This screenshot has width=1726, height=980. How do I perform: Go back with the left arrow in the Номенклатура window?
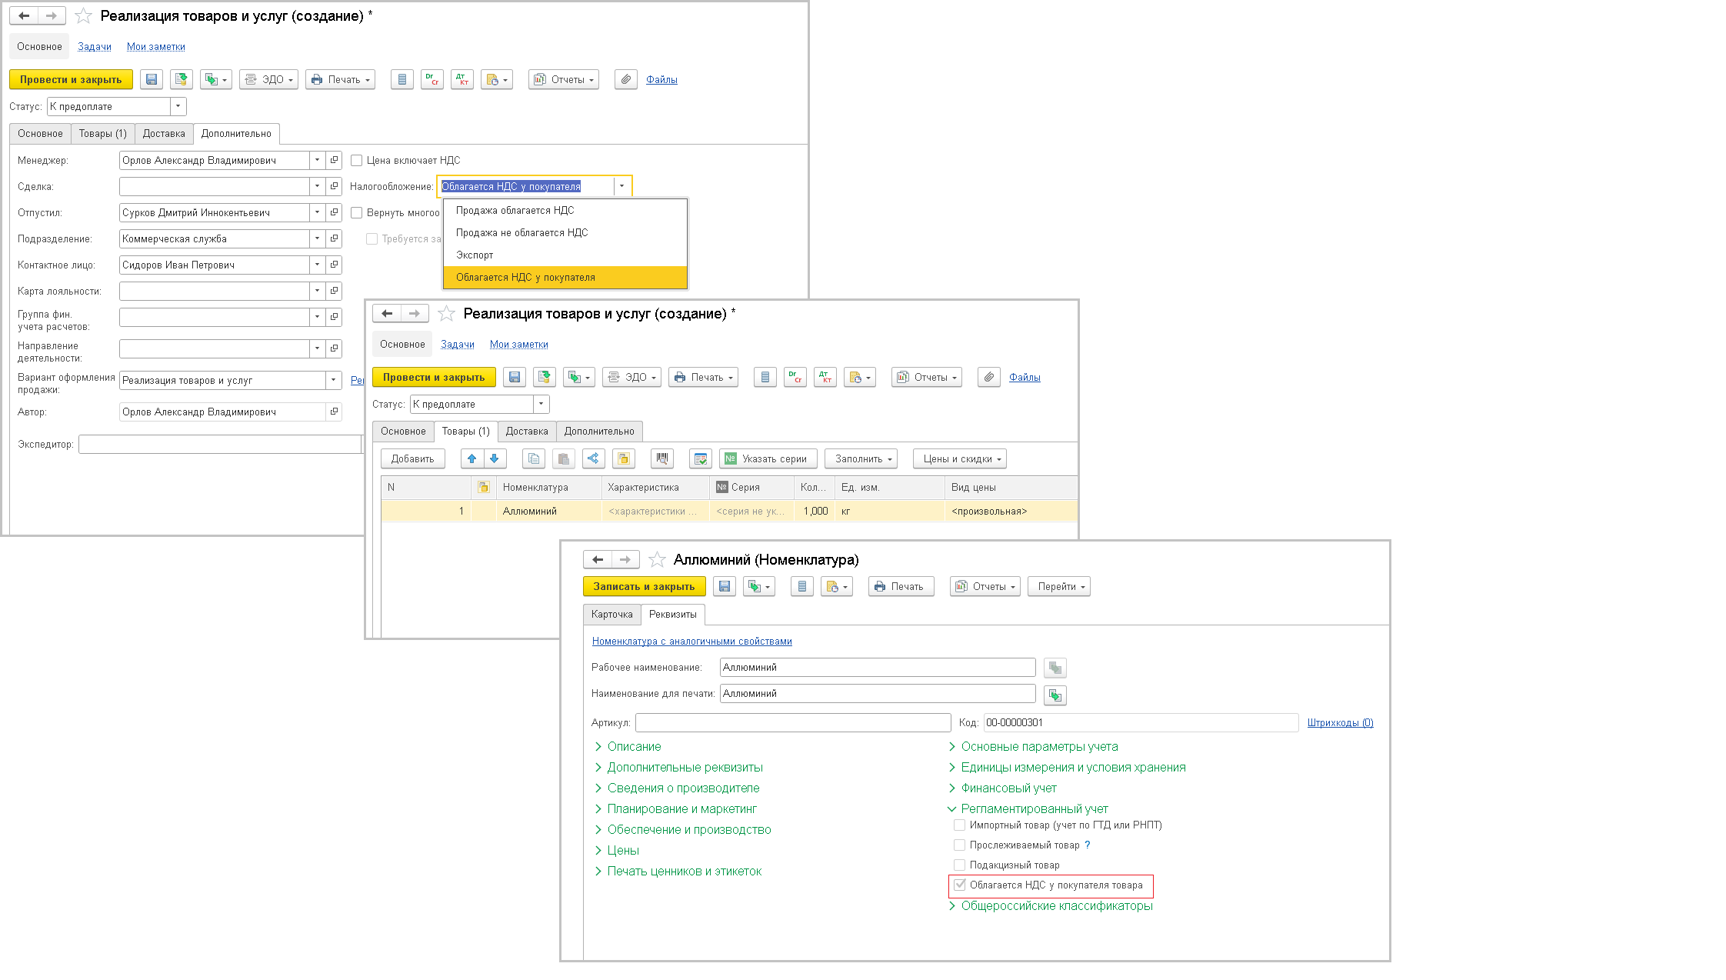coord(598,560)
